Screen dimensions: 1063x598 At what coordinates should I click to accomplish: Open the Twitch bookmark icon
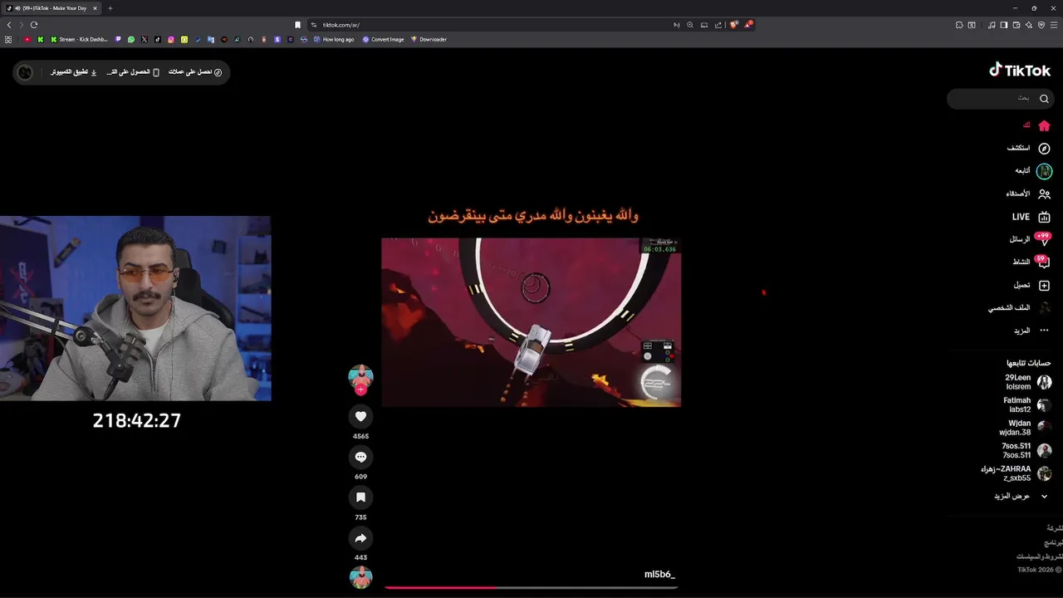click(118, 39)
